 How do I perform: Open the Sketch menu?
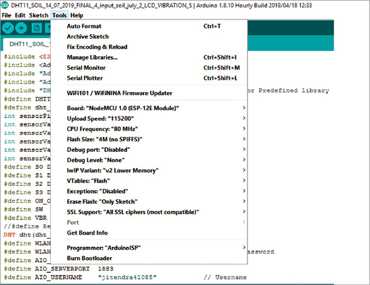click(x=39, y=16)
